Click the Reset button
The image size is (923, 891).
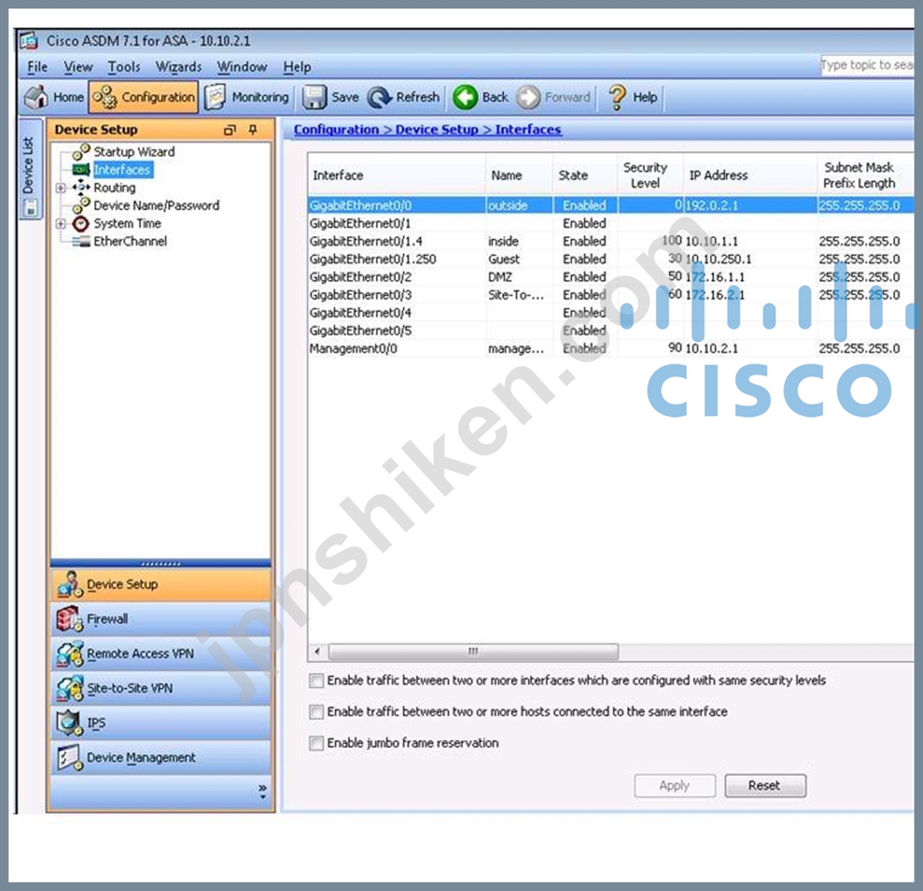coord(764,785)
